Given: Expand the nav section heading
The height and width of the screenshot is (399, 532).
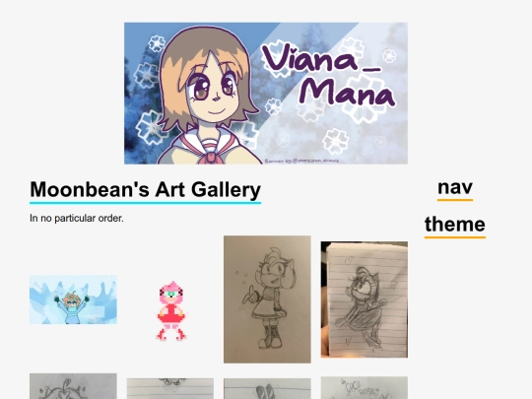Looking at the screenshot, I should [x=454, y=187].
